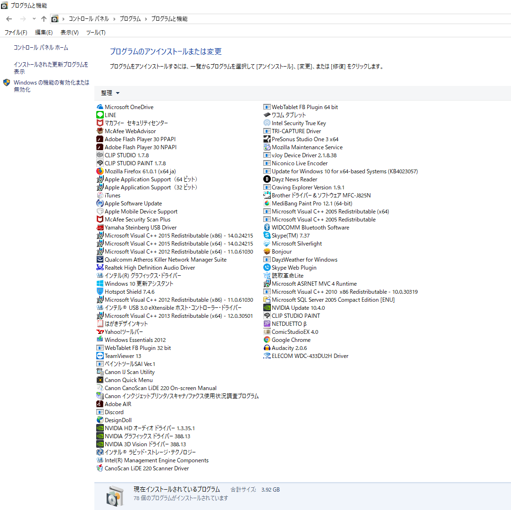Click the ワコム タブレット icon
The image size is (511, 510).
point(267,115)
